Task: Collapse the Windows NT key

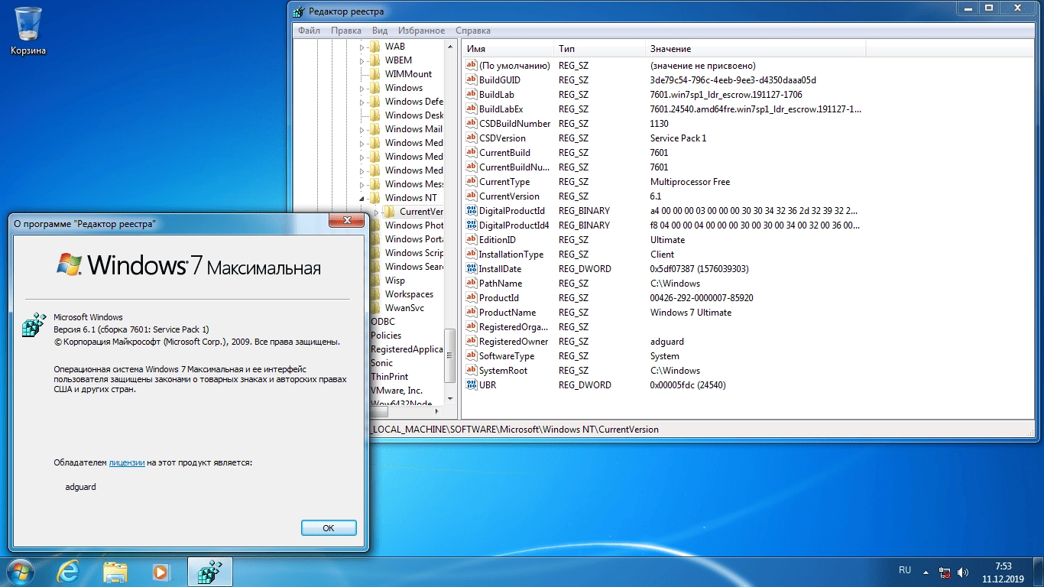Action: [362, 198]
